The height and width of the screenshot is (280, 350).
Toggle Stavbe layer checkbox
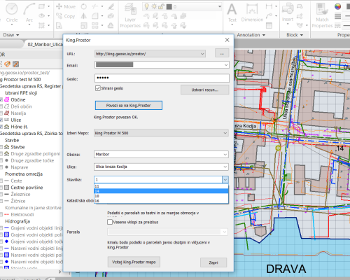(x=1, y=147)
